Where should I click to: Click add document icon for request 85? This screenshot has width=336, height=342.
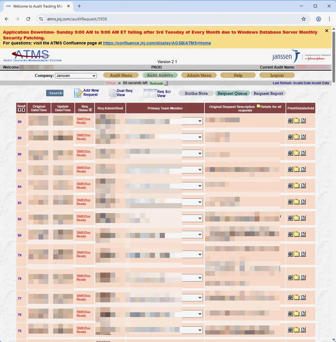click(x=303, y=169)
